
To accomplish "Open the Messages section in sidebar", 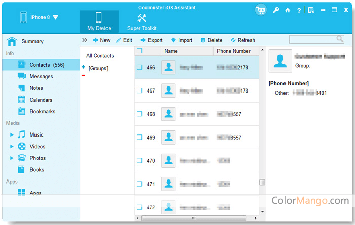I will [x=41, y=76].
